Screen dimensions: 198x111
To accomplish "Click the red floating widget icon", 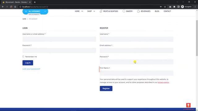I will click(188, 105).
